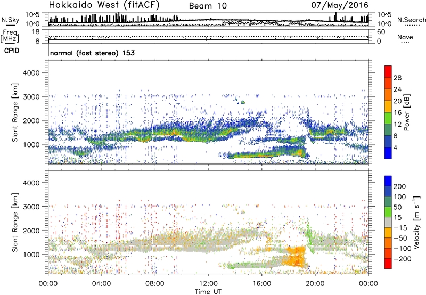Click the '-15' tick on Velocity colorbar

[400, 227]
